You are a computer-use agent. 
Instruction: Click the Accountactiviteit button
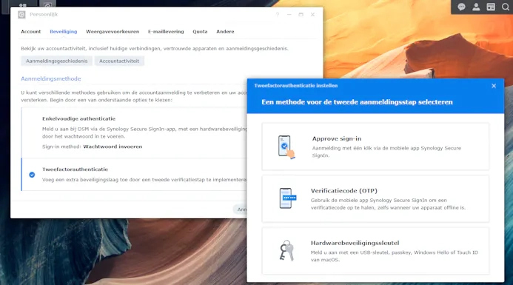tap(119, 61)
